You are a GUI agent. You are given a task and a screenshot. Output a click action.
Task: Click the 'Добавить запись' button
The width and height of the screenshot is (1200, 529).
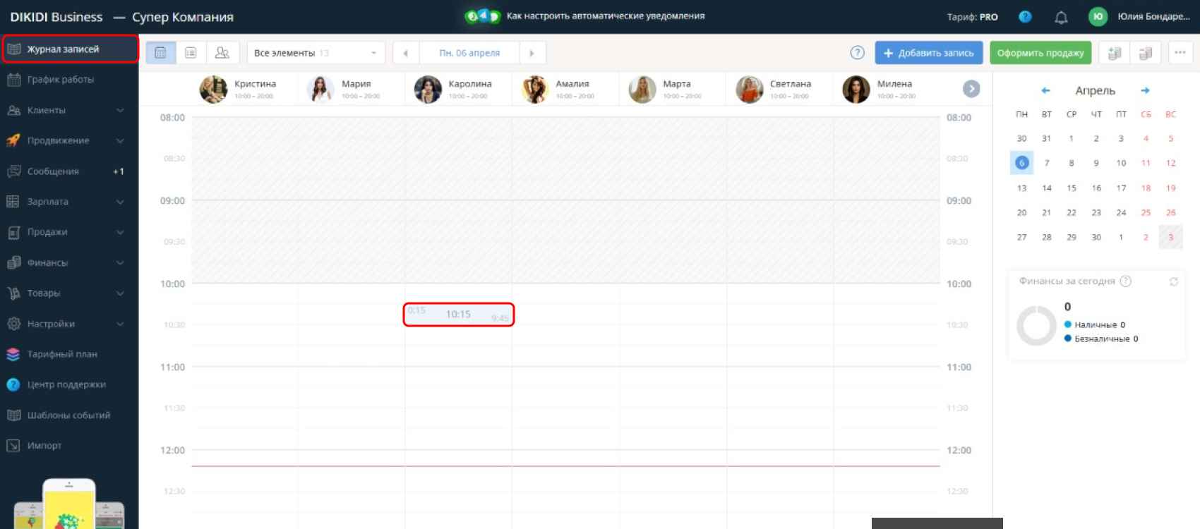(928, 53)
